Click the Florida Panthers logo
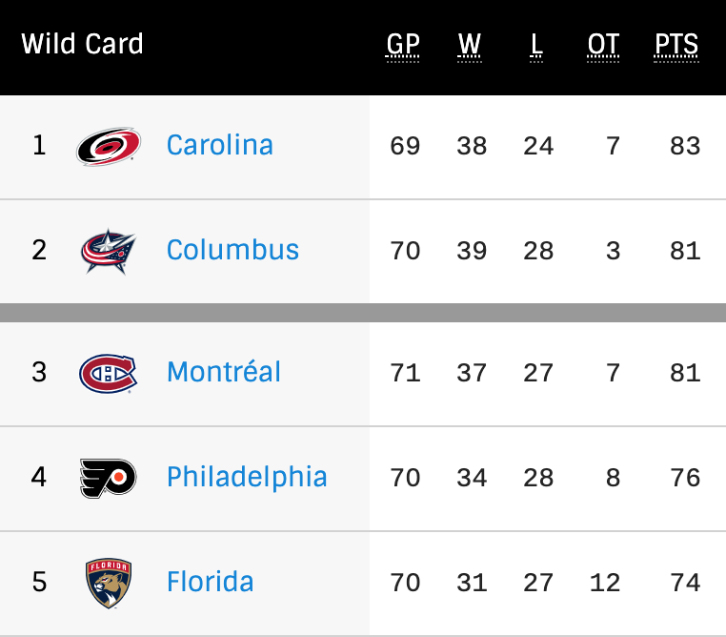 109,582
